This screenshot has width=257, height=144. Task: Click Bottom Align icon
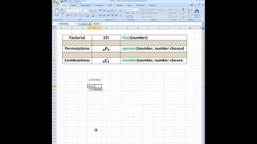click(x=108, y=11)
